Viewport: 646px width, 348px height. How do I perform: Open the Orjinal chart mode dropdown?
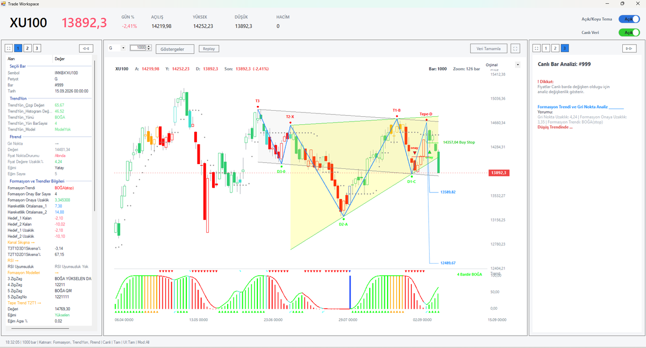(503, 65)
